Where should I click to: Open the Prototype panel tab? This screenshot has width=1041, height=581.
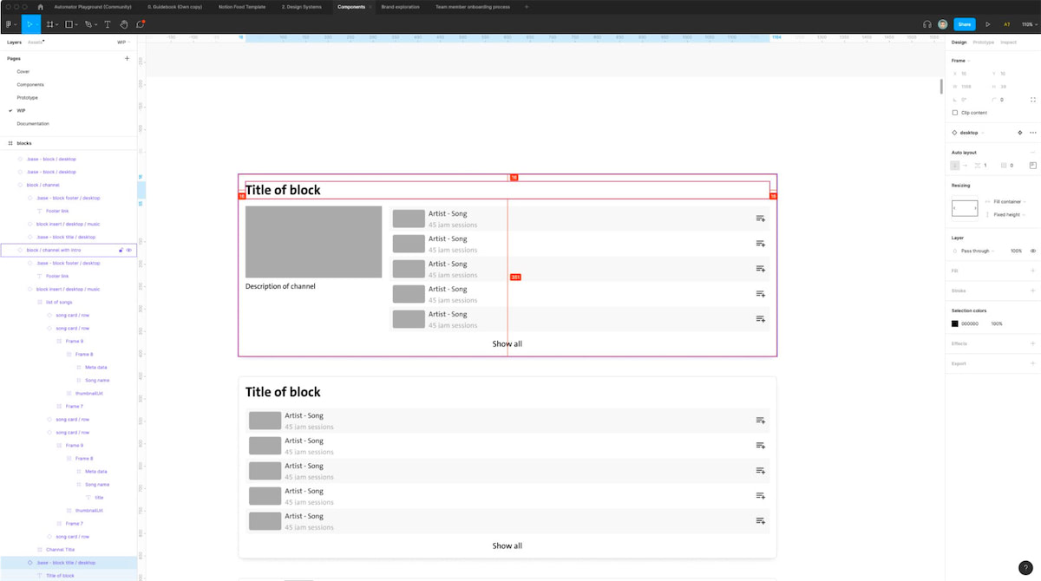pyautogui.click(x=984, y=42)
